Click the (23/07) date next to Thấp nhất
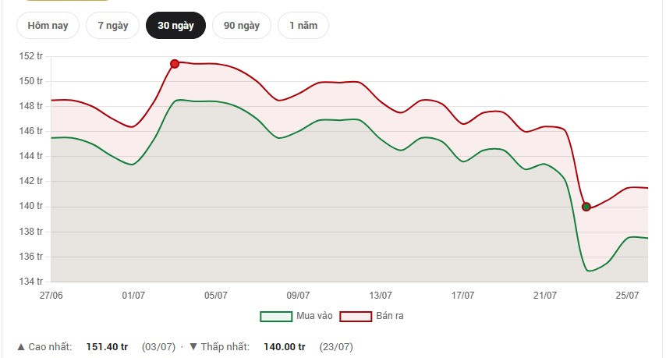 point(336,347)
